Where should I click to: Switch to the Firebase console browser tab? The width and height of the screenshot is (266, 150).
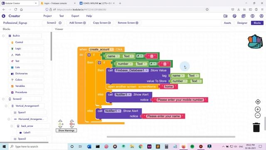58,3
